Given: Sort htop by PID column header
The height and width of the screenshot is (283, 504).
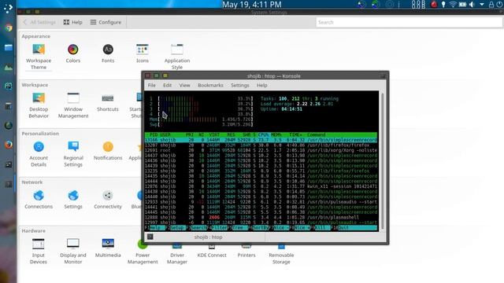Looking at the screenshot, I should 154,134.
